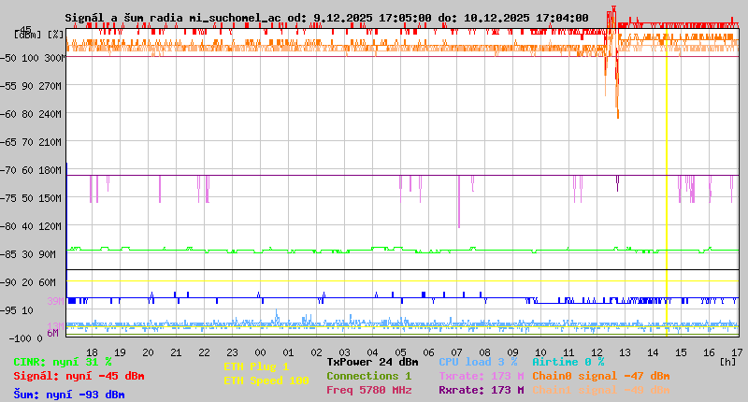Click the 'Txrate: 173 M' legend label
The height and width of the screenshot is (402, 748).
pyautogui.click(x=482, y=376)
